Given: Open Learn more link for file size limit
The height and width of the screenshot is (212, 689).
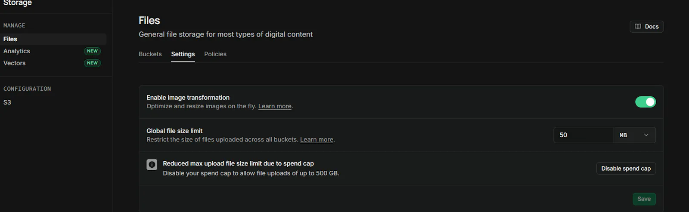Looking at the screenshot, I should click(x=317, y=140).
